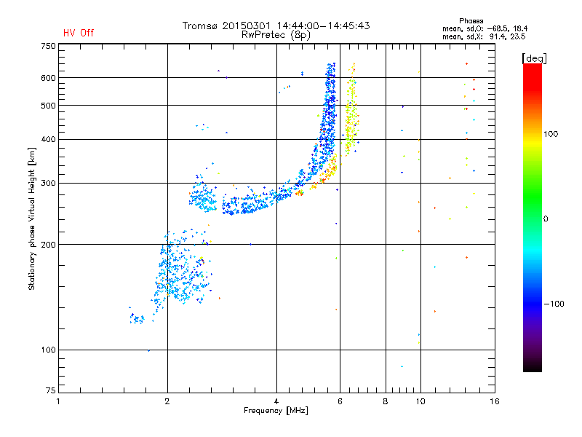Click the "mean, sd,O: -68.5, 18.4" line

485,28
